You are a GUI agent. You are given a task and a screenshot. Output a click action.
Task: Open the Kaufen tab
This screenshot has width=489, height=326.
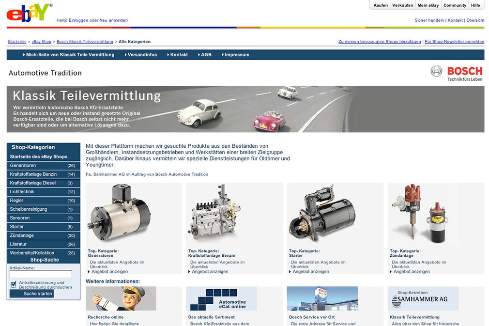[x=381, y=5]
